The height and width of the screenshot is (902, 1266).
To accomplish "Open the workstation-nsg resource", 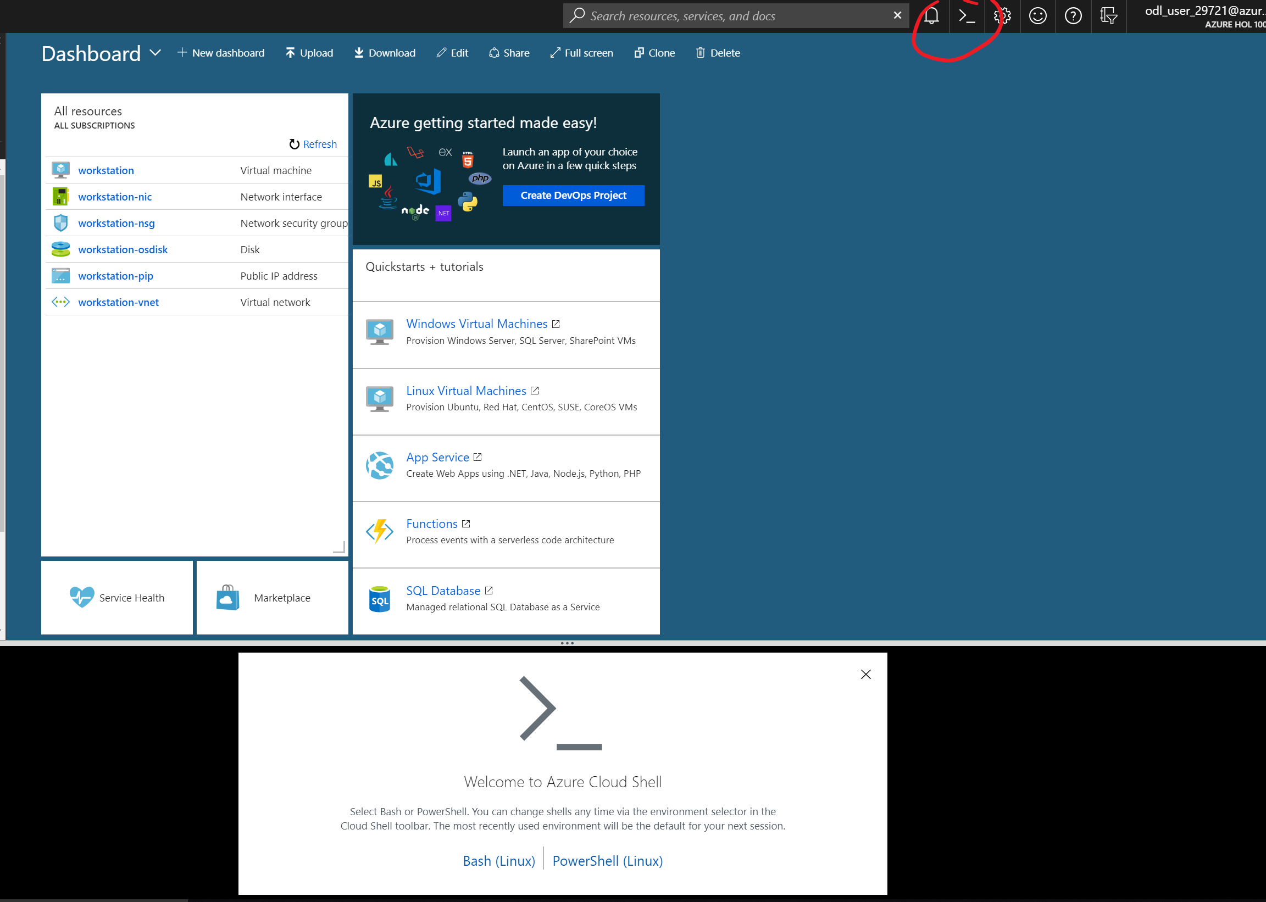I will point(116,223).
